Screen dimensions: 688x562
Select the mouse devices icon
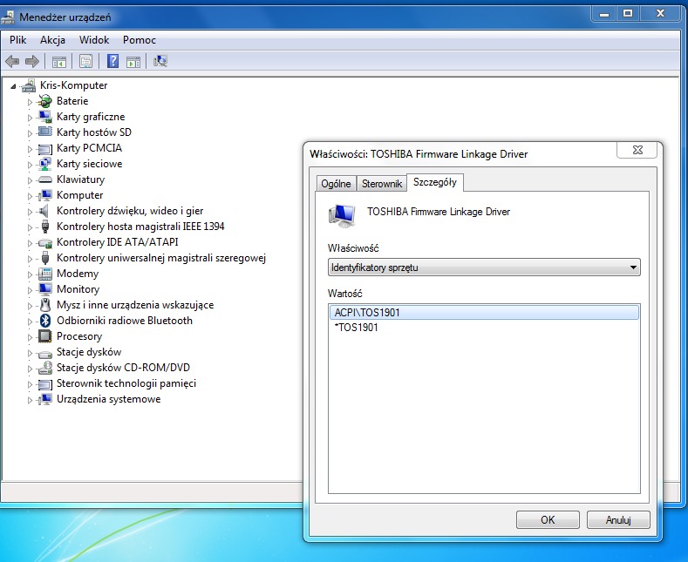click(45, 305)
